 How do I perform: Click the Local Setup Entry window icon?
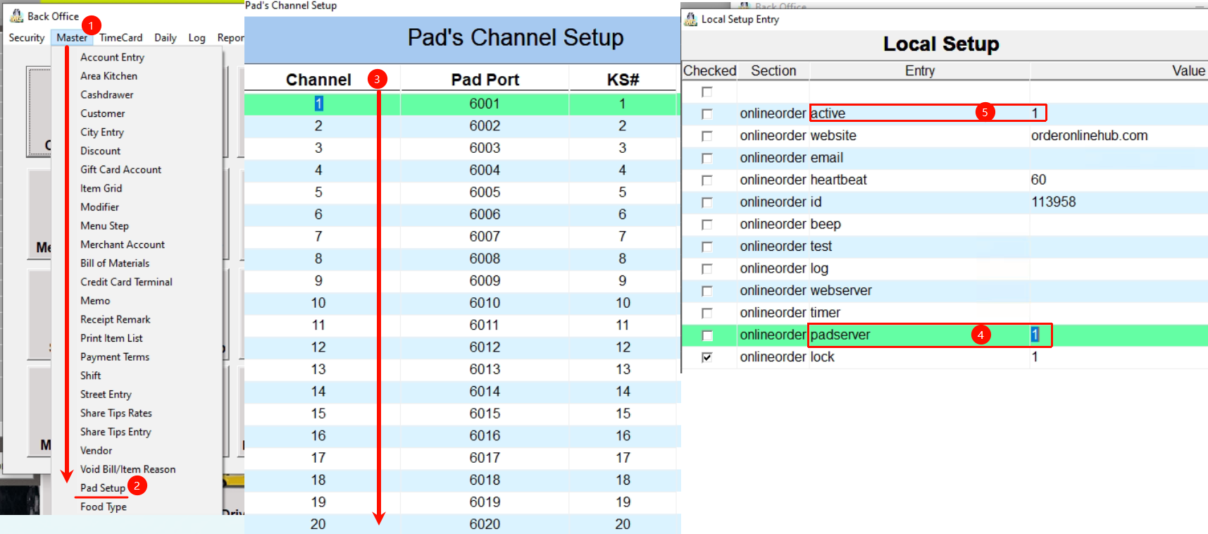691,19
